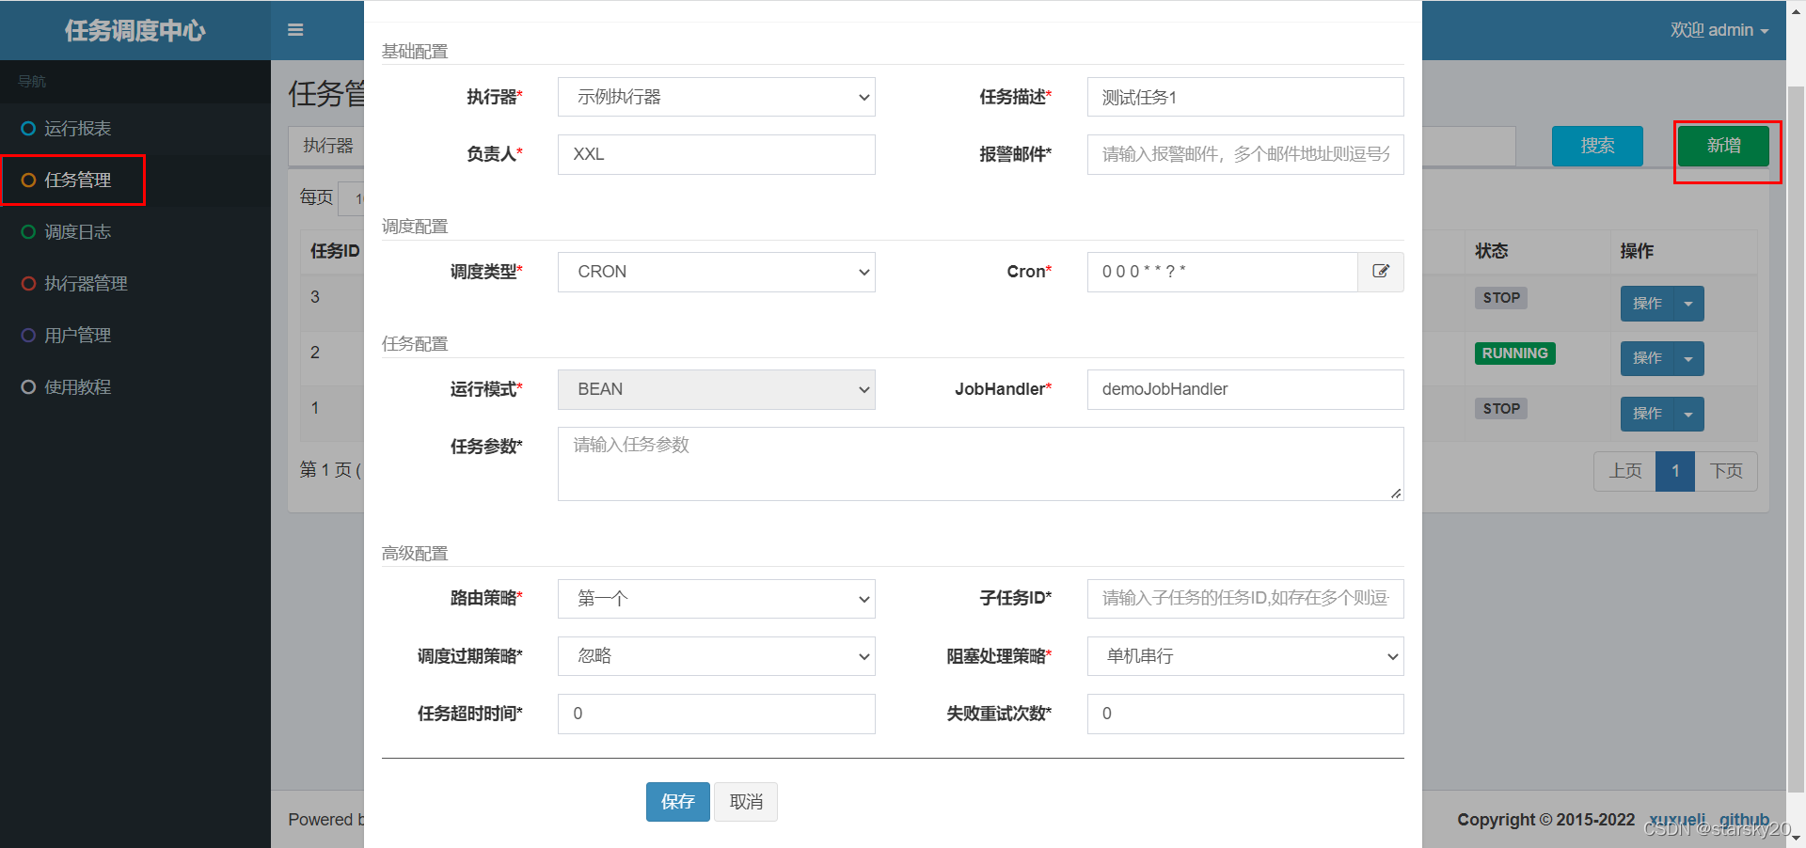Click the 任务管理 sidebar icon
Screen dimensions: 1806x848
click(28, 180)
